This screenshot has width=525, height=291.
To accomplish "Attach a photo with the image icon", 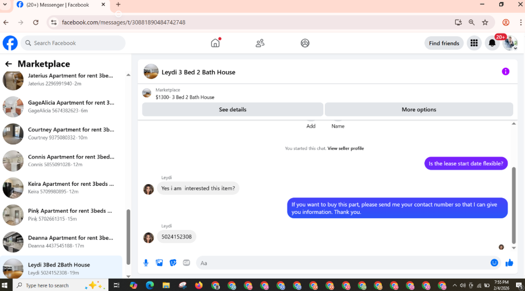I will 159,263.
